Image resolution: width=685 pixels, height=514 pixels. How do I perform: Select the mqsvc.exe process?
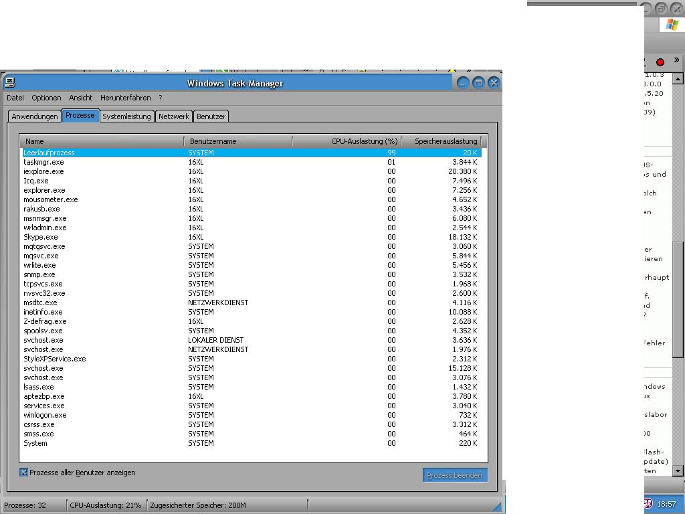click(x=252, y=256)
